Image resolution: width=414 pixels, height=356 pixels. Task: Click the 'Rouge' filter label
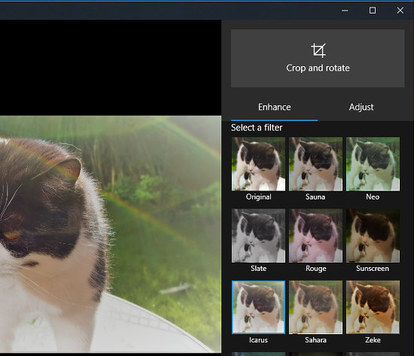pyautogui.click(x=316, y=269)
